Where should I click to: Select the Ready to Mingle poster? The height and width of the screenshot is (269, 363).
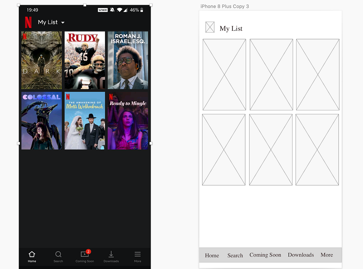128,121
